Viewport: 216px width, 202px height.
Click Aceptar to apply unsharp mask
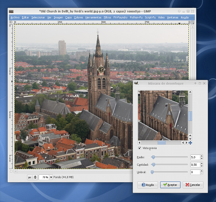(x=170, y=185)
